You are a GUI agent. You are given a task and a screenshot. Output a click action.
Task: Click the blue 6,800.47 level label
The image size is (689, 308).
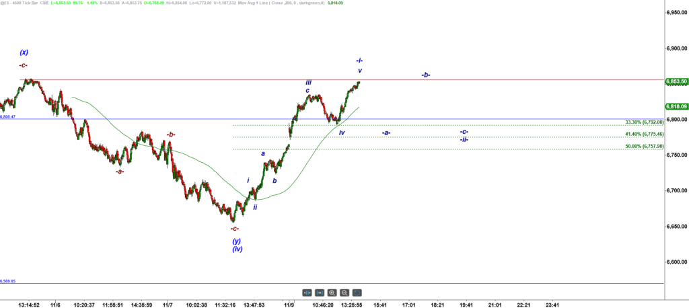8,117
